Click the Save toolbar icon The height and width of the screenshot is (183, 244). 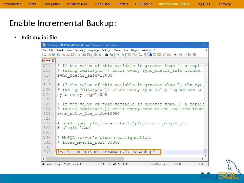[x=54, y=55]
